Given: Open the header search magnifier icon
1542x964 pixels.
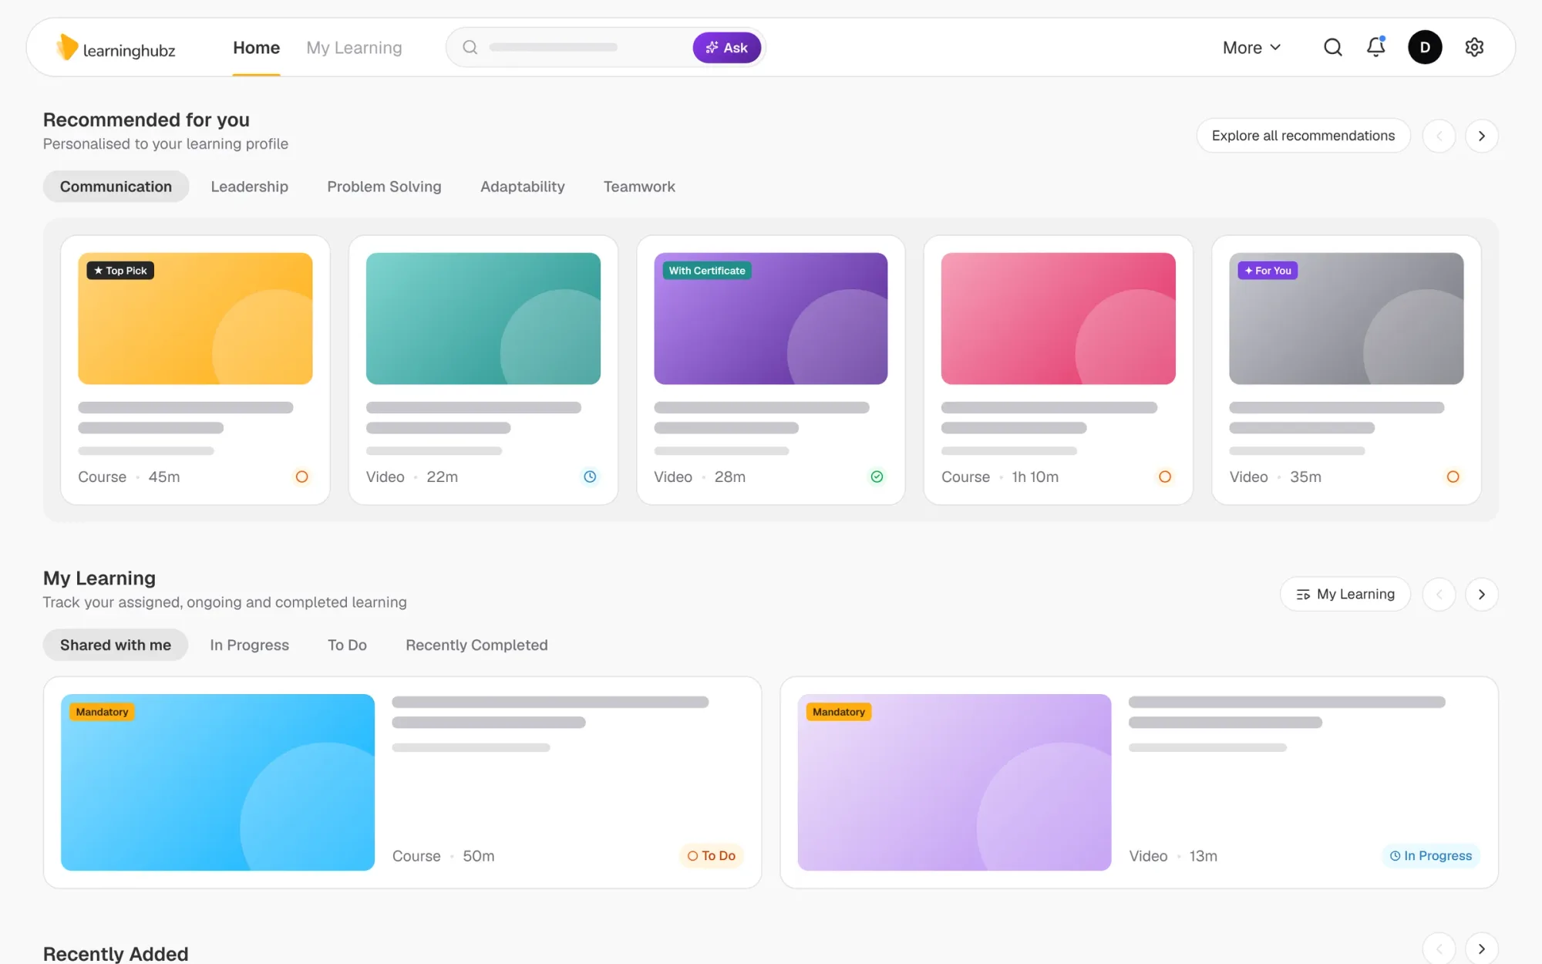Looking at the screenshot, I should pyautogui.click(x=1333, y=48).
